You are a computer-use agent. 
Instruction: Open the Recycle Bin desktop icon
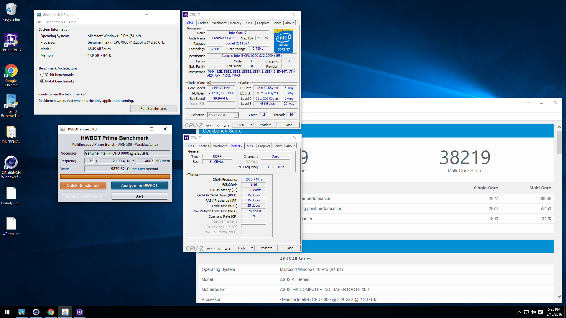(11, 12)
